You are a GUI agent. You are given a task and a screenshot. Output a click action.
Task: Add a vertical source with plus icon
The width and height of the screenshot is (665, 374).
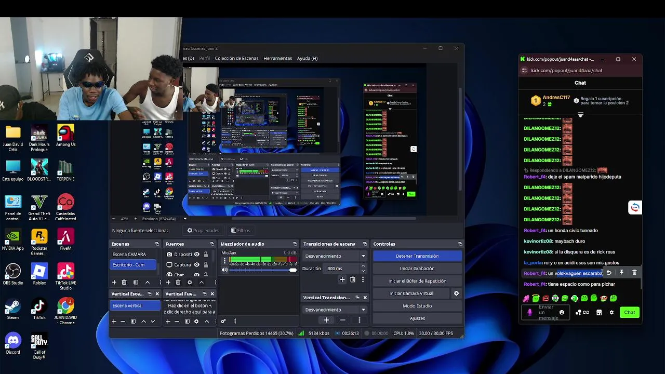(168, 322)
